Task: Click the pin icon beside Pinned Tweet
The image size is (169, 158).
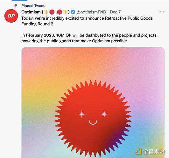Action: pyautogui.click(x=16, y=6)
